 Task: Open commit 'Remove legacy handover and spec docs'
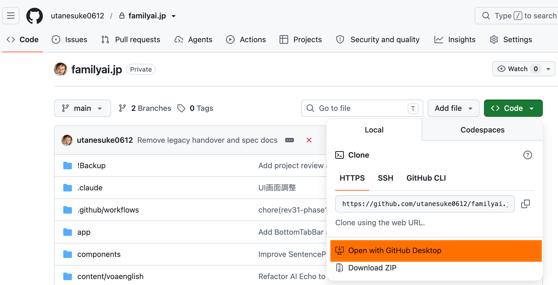[207, 140]
